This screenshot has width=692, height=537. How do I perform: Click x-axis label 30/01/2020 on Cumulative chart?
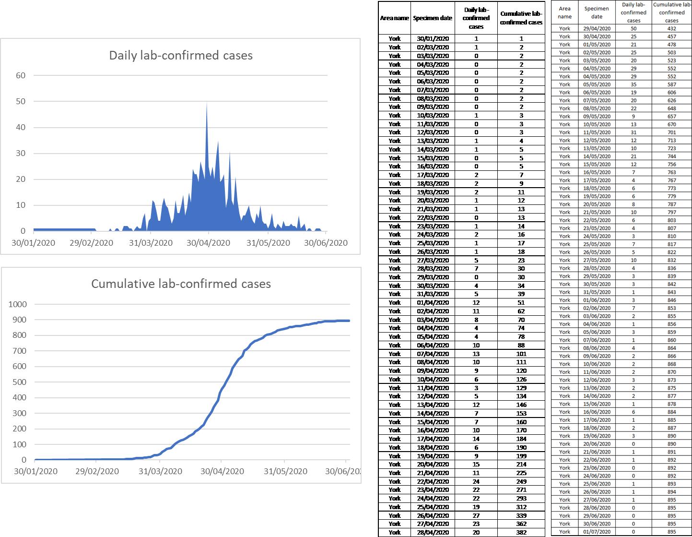pyautogui.click(x=35, y=471)
